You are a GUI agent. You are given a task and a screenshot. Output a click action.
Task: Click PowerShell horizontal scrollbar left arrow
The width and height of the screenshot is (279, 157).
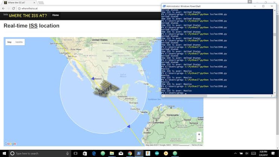163,96
